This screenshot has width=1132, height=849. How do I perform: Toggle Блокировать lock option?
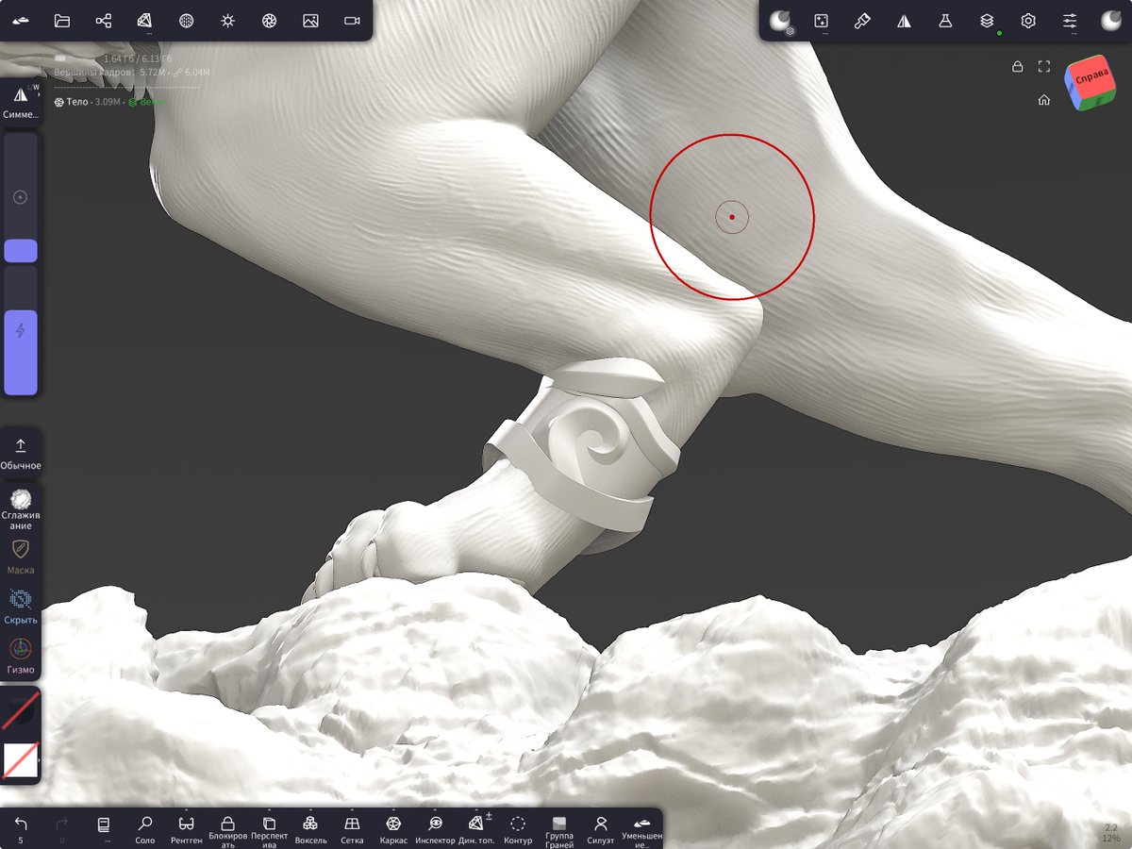227,830
